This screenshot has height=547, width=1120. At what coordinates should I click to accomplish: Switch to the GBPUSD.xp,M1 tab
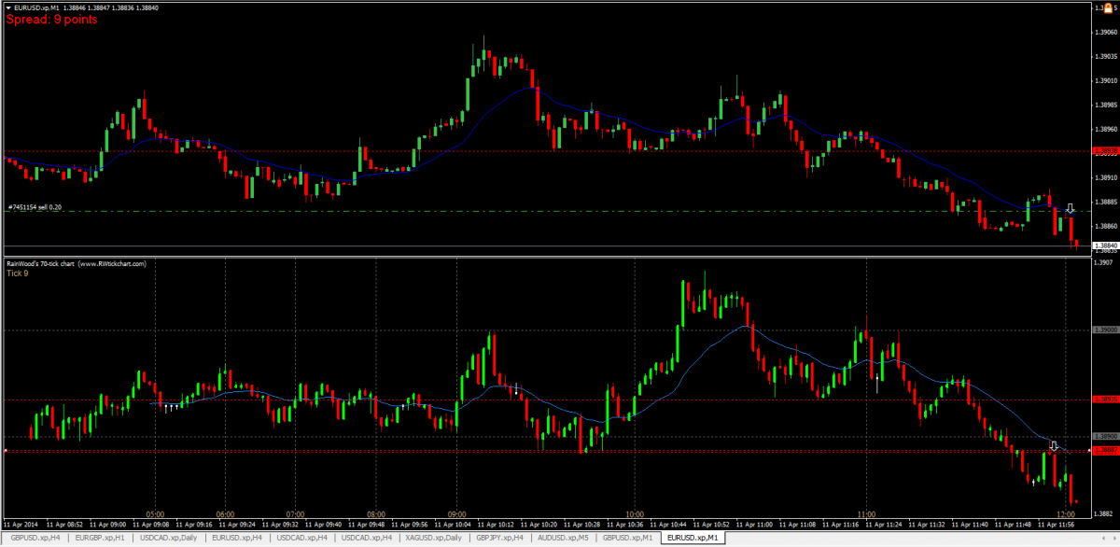pos(627,539)
